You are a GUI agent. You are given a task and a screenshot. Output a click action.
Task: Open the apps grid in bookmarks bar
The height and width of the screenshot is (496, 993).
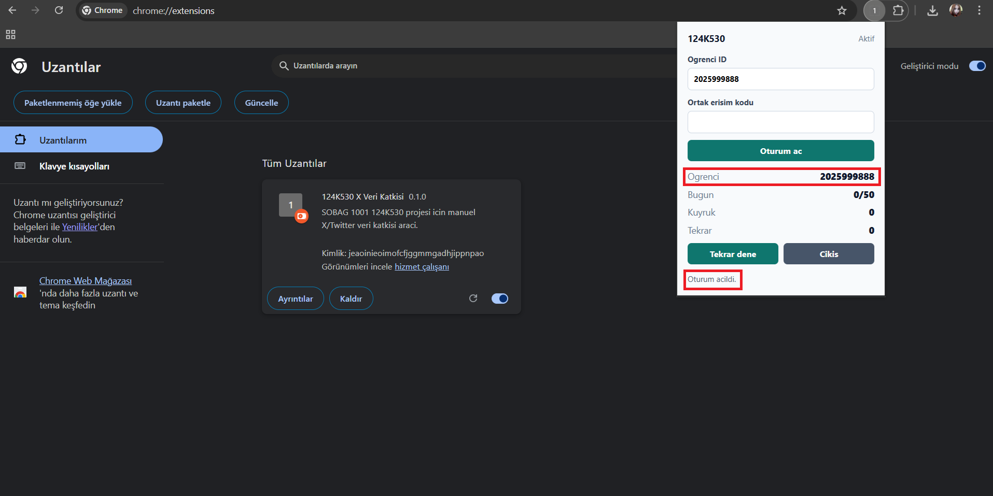10,35
